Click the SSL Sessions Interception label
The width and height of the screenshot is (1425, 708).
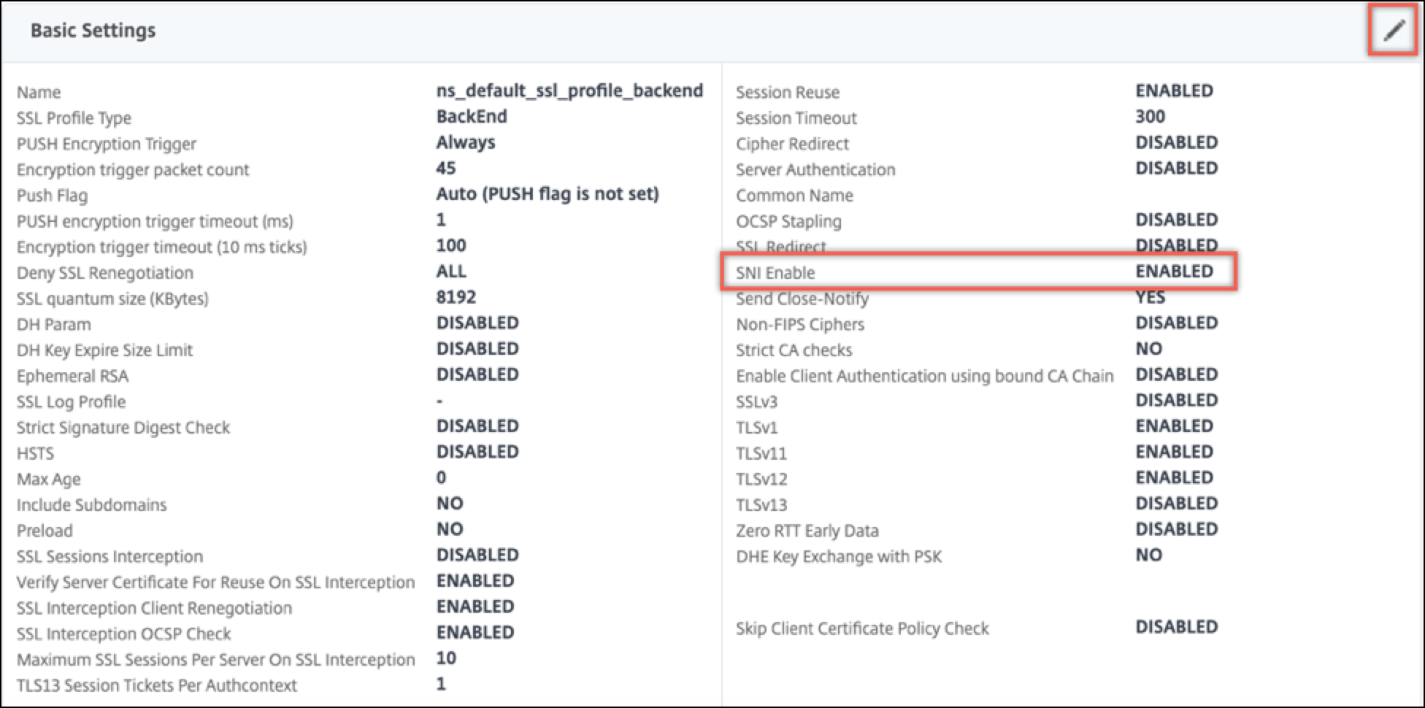[110, 557]
